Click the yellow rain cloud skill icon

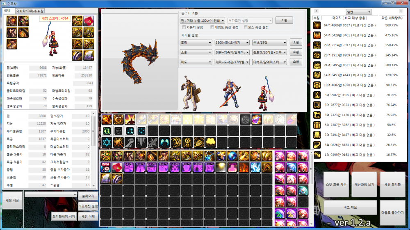point(210,142)
